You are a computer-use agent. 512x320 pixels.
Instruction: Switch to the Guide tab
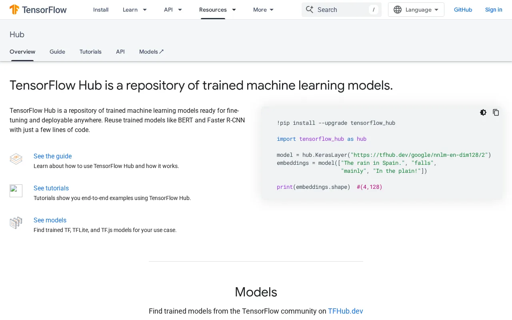[x=57, y=52]
